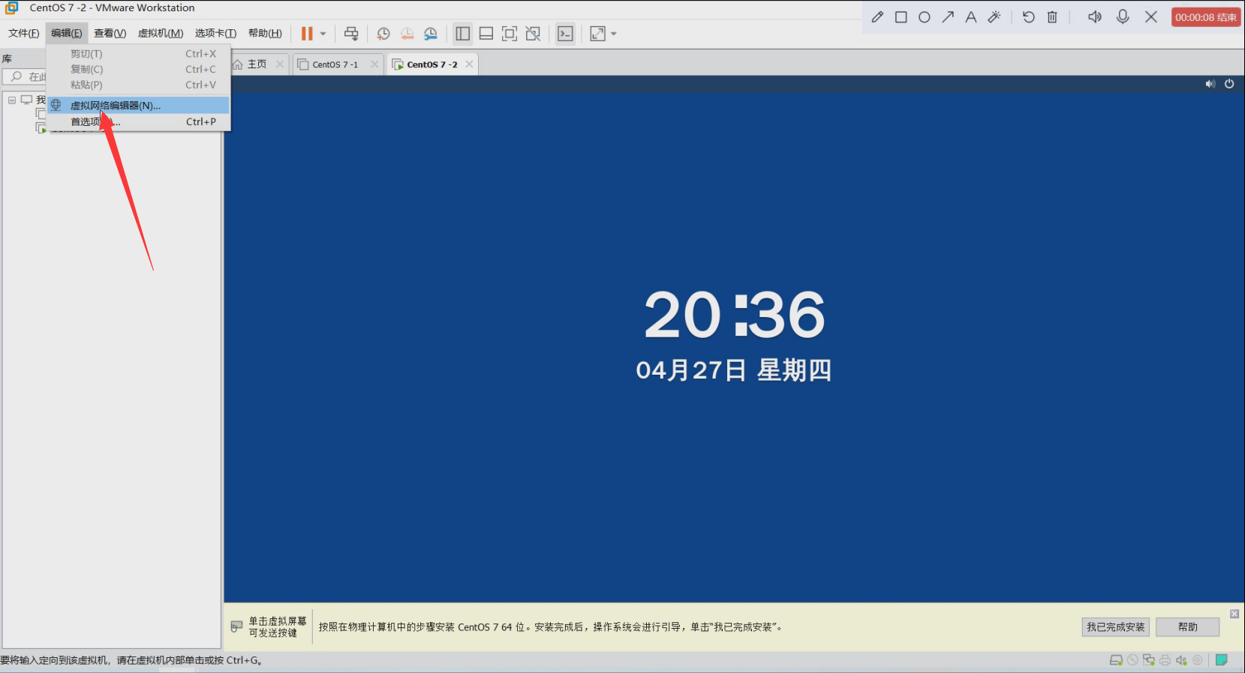Click the 我已完成安装 button
The height and width of the screenshot is (673, 1245).
(1116, 627)
